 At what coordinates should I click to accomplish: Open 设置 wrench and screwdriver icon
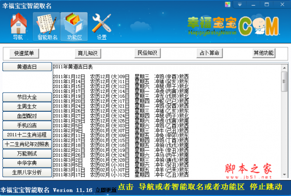pyautogui.click(x=101, y=27)
